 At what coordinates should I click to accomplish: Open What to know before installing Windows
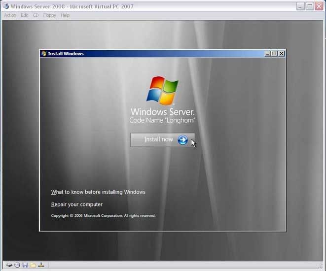coord(98,192)
